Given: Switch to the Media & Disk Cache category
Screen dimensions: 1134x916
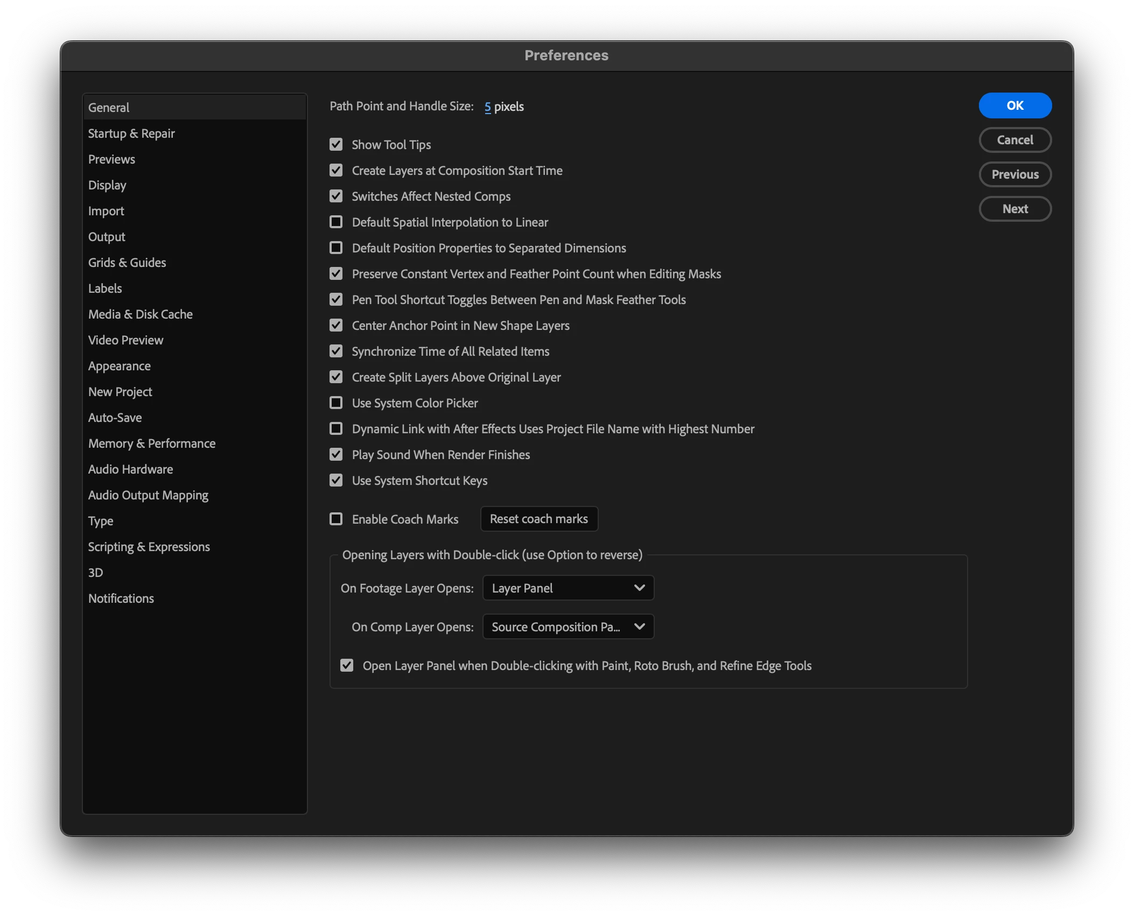Looking at the screenshot, I should point(141,314).
